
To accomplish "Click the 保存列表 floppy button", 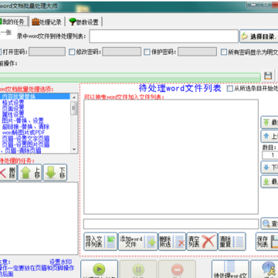I will click(267, 242).
